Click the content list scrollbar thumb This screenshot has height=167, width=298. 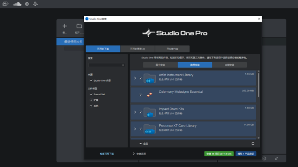258,85
